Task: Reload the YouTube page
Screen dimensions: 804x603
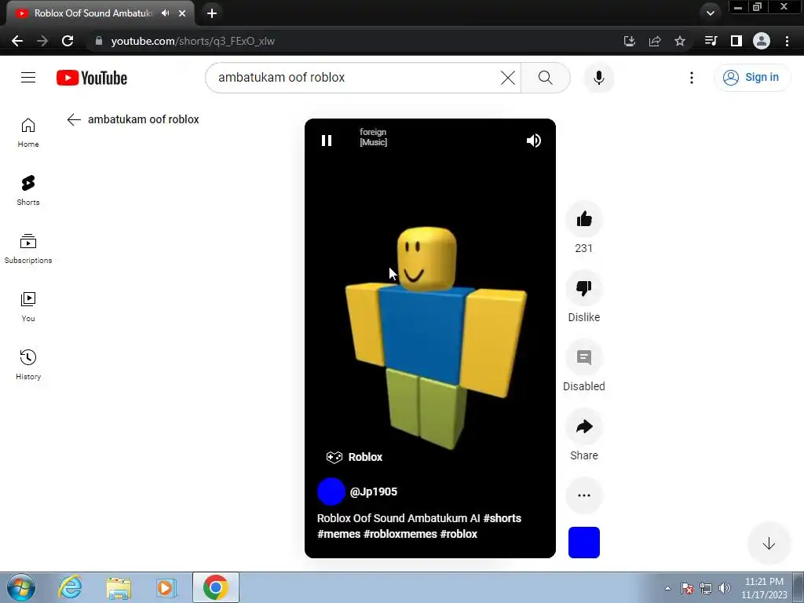Action: [x=68, y=41]
